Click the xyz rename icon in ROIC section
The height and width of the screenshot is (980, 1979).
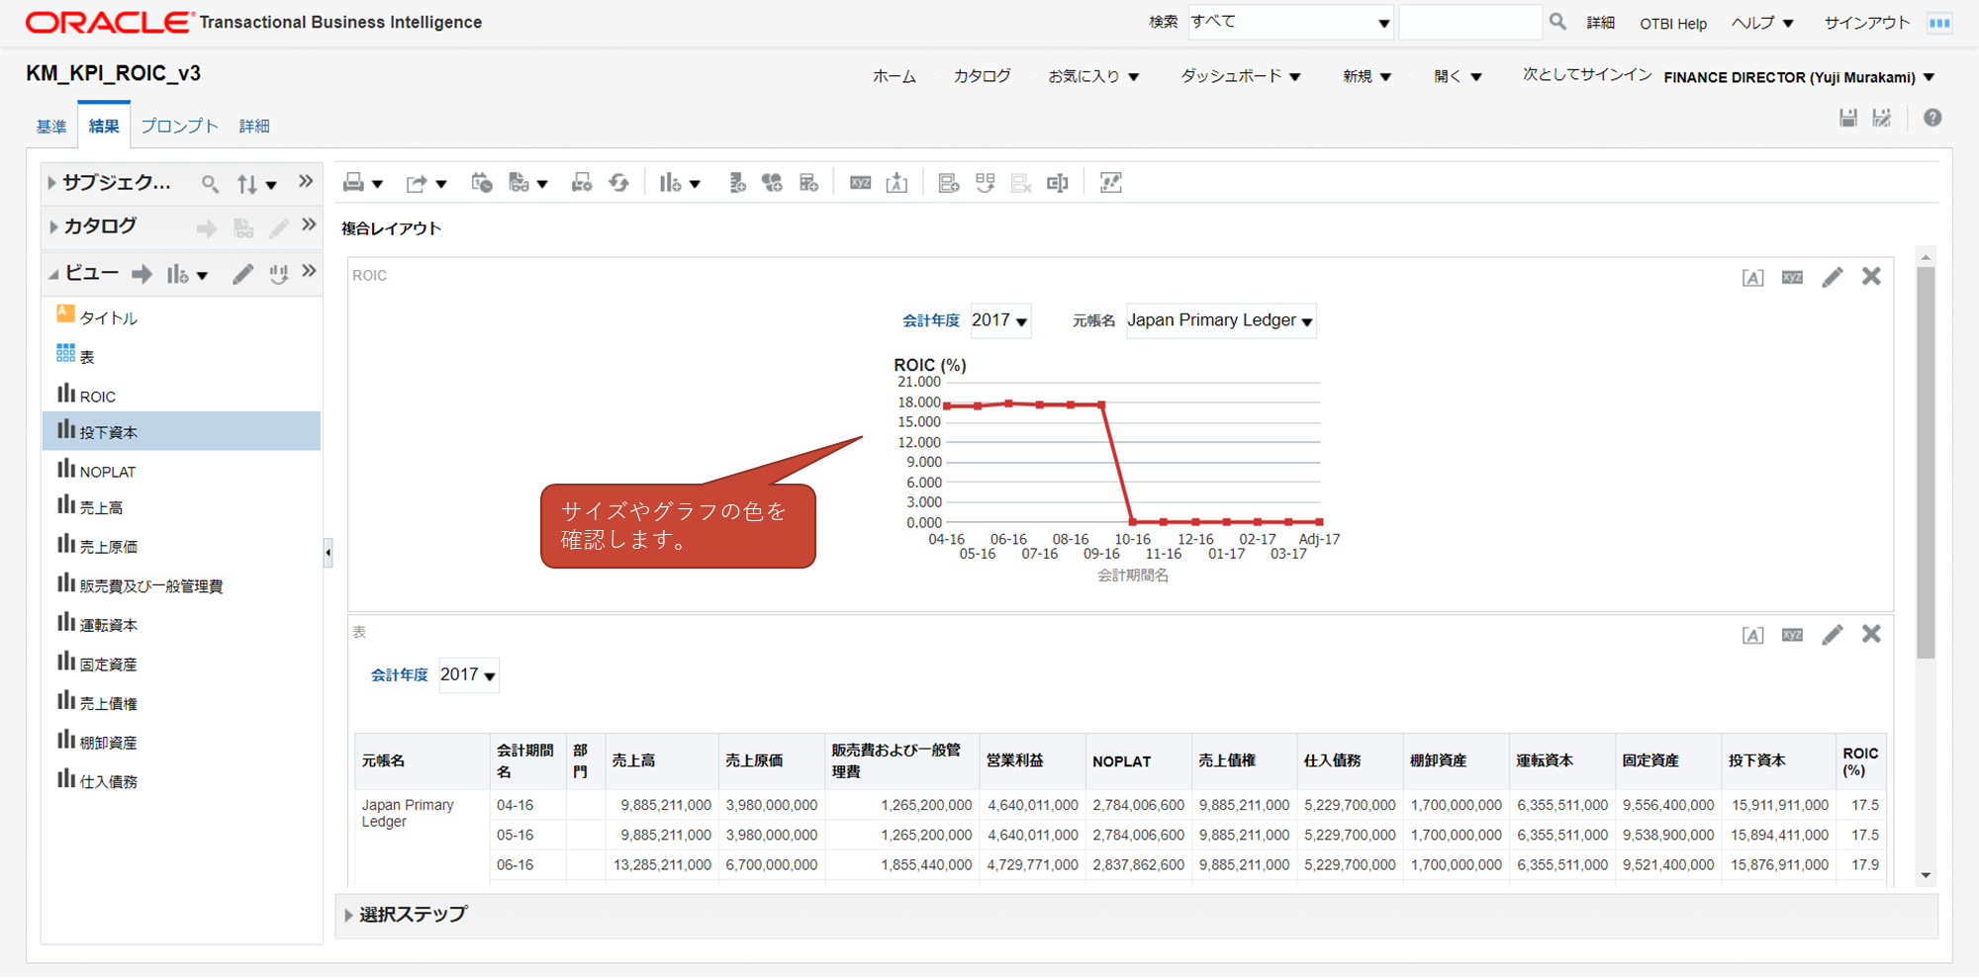(x=1792, y=278)
